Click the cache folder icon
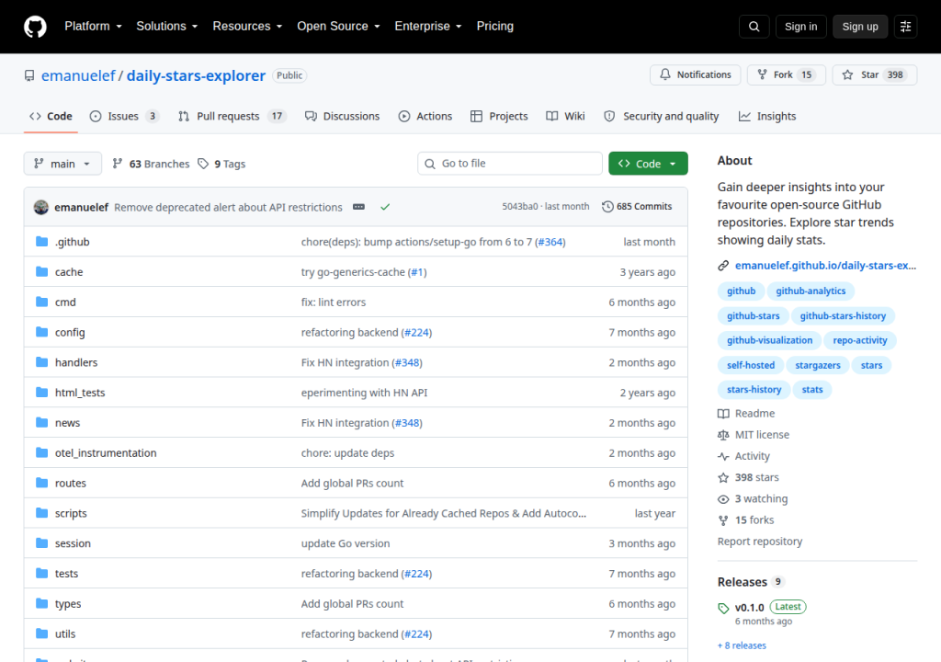 point(41,271)
